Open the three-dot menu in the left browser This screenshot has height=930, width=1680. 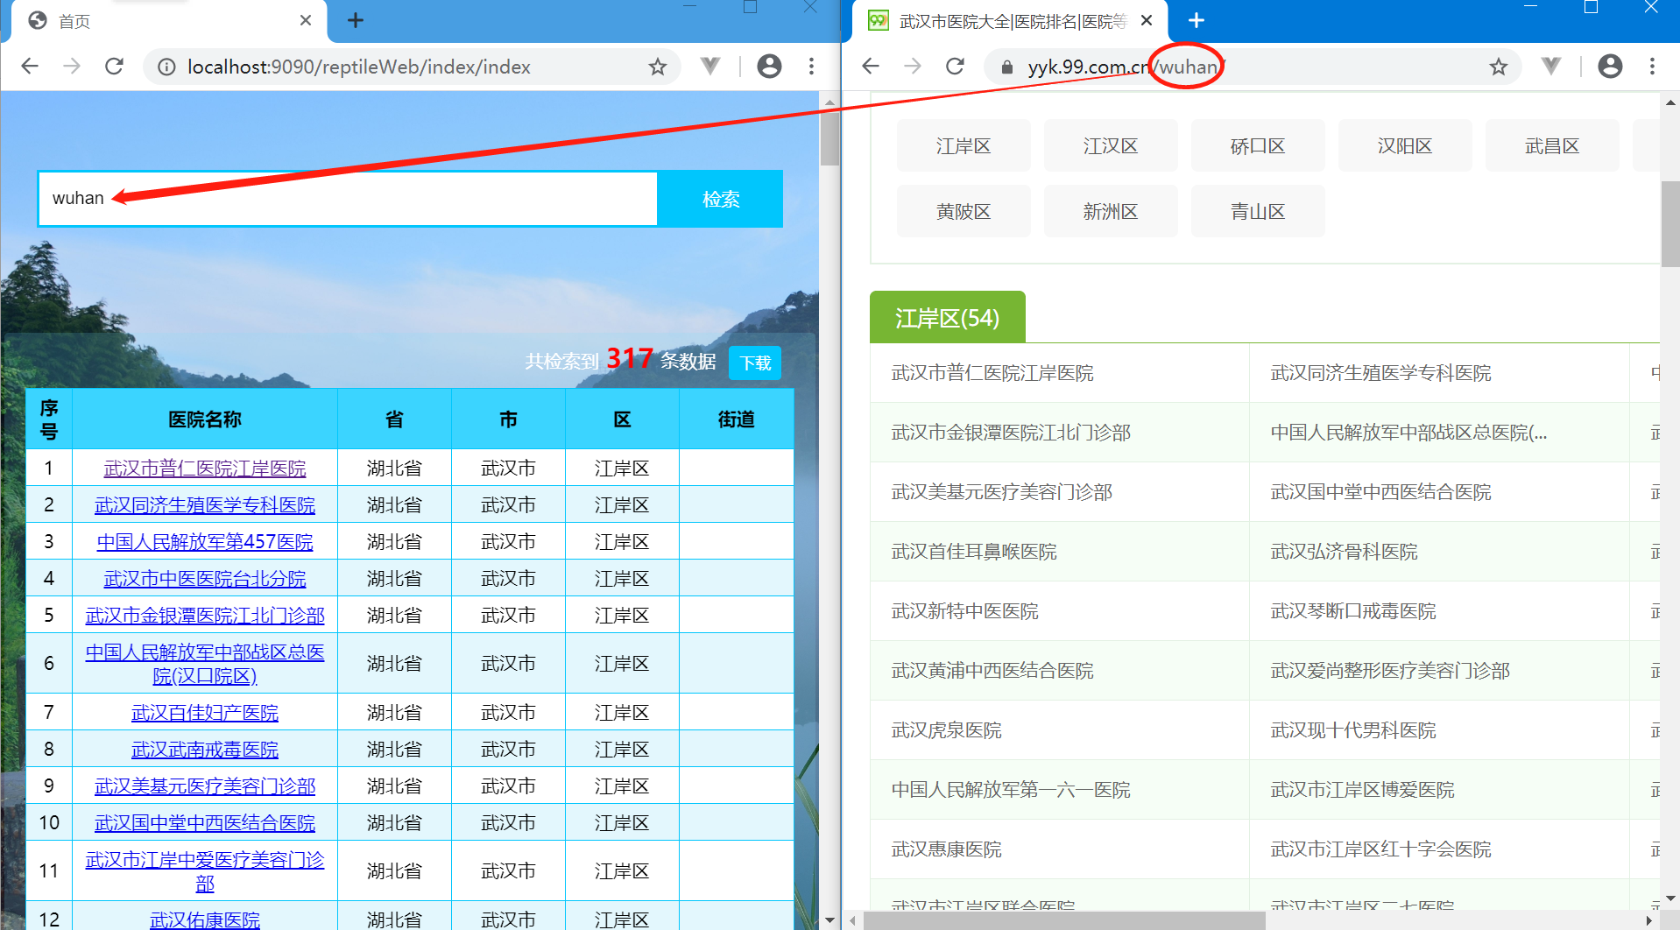tap(812, 67)
